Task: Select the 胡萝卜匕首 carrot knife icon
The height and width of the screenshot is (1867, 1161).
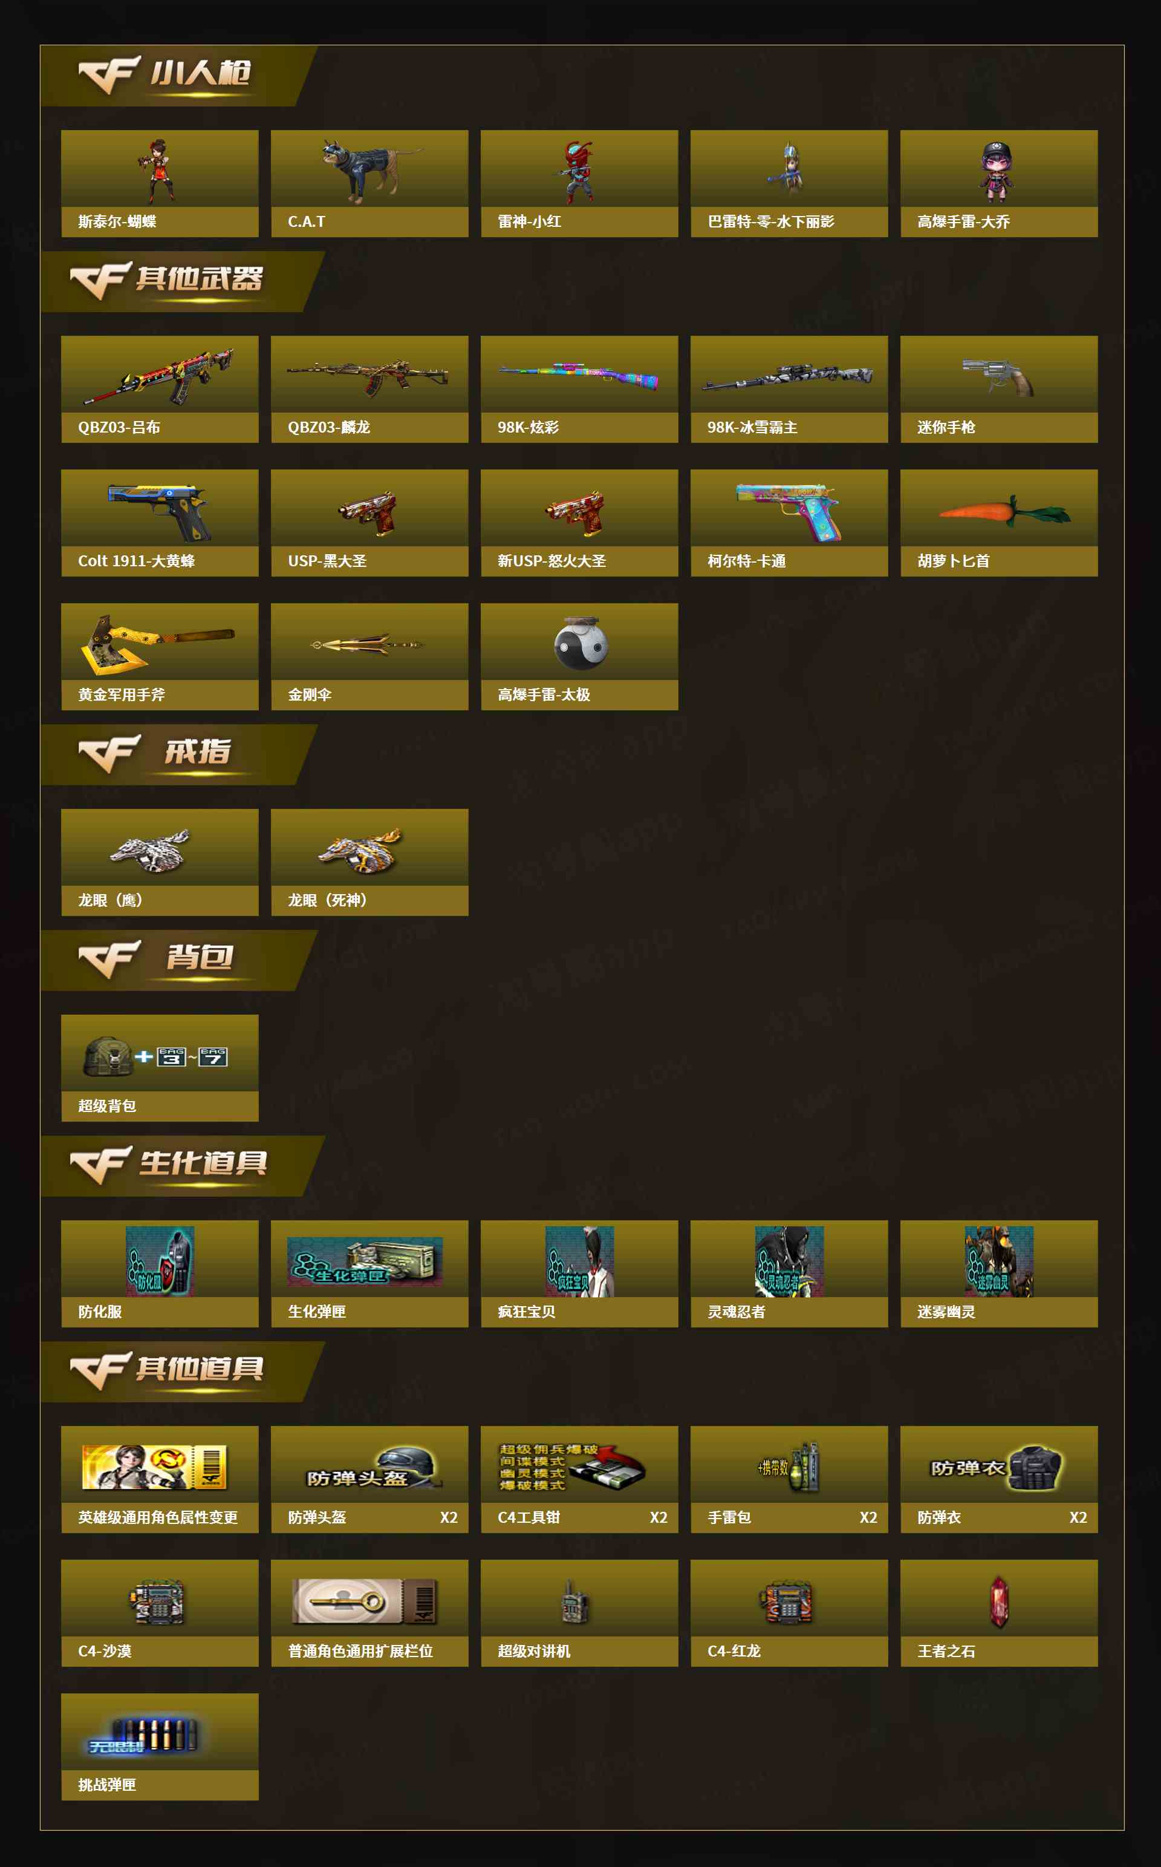Action: pos(1004,510)
